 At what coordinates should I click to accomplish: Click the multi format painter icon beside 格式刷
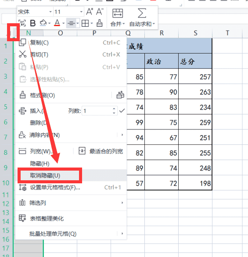(x=120, y=95)
